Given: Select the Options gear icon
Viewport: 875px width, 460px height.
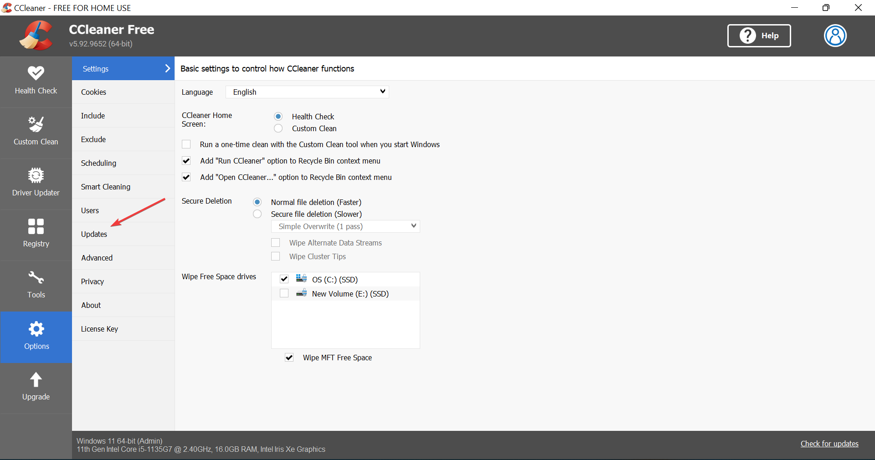Looking at the screenshot, I should point(36,329).
